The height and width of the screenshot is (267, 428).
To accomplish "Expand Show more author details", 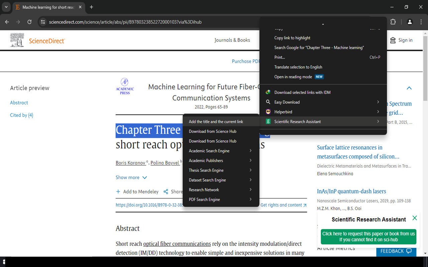I will pos(131,178).
